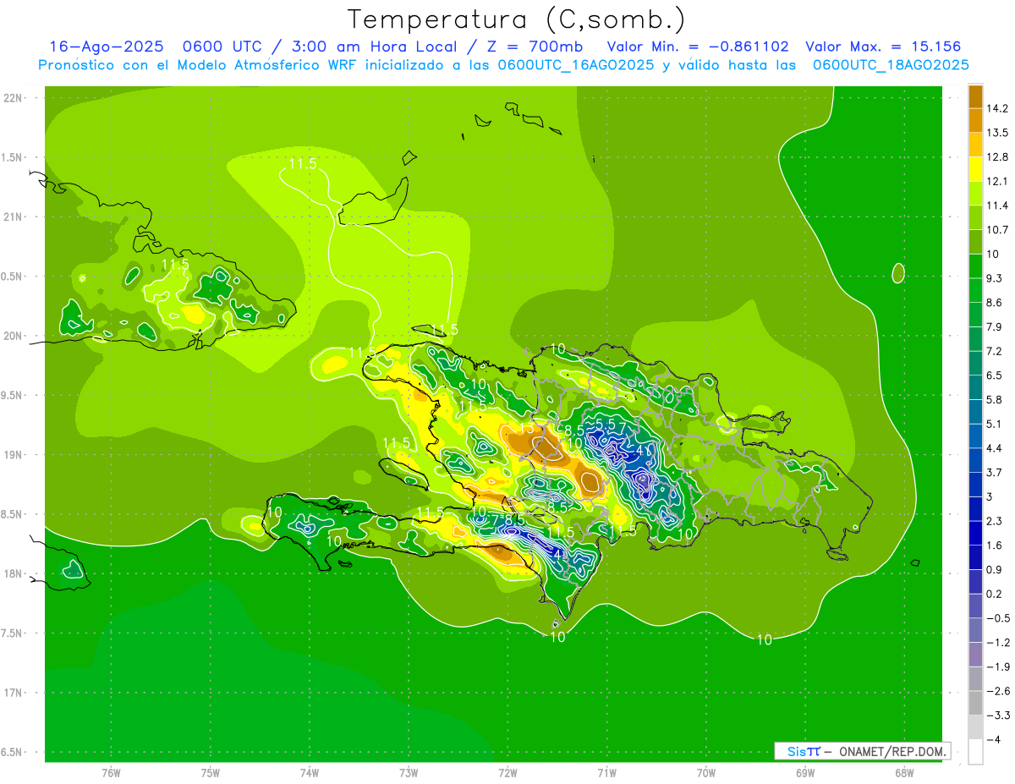
Task: Click the 11.4 colorbar value
Action: [997, 206]
